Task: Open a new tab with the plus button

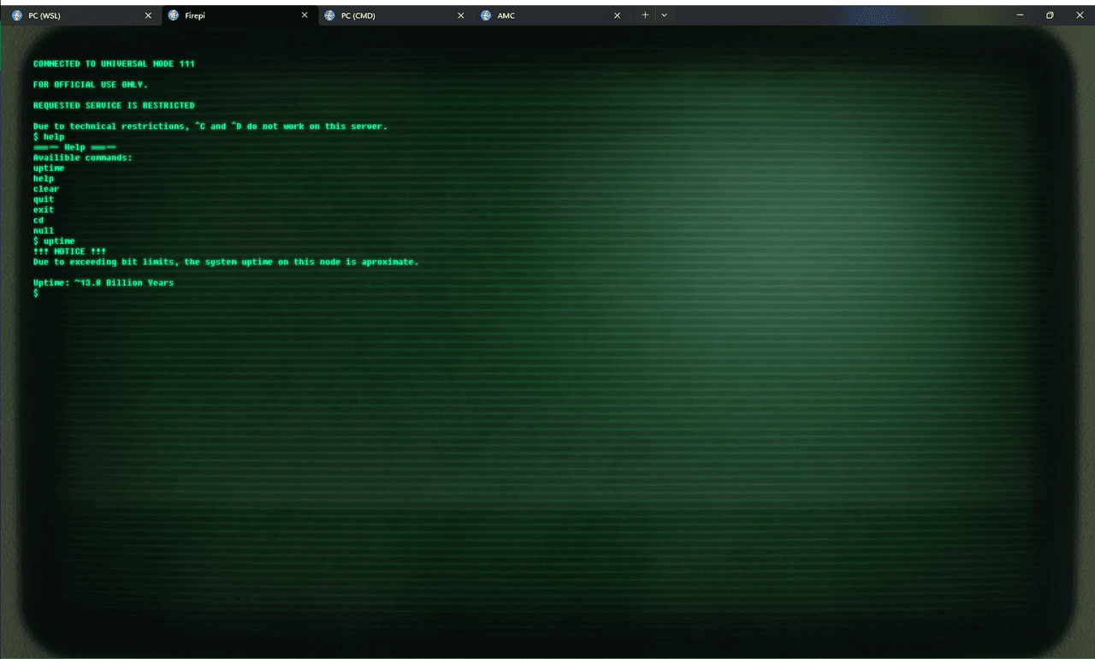Action: click(645, 15)
